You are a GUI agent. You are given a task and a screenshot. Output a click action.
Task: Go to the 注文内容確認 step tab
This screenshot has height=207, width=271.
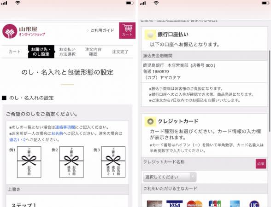[x=93, y=52]
